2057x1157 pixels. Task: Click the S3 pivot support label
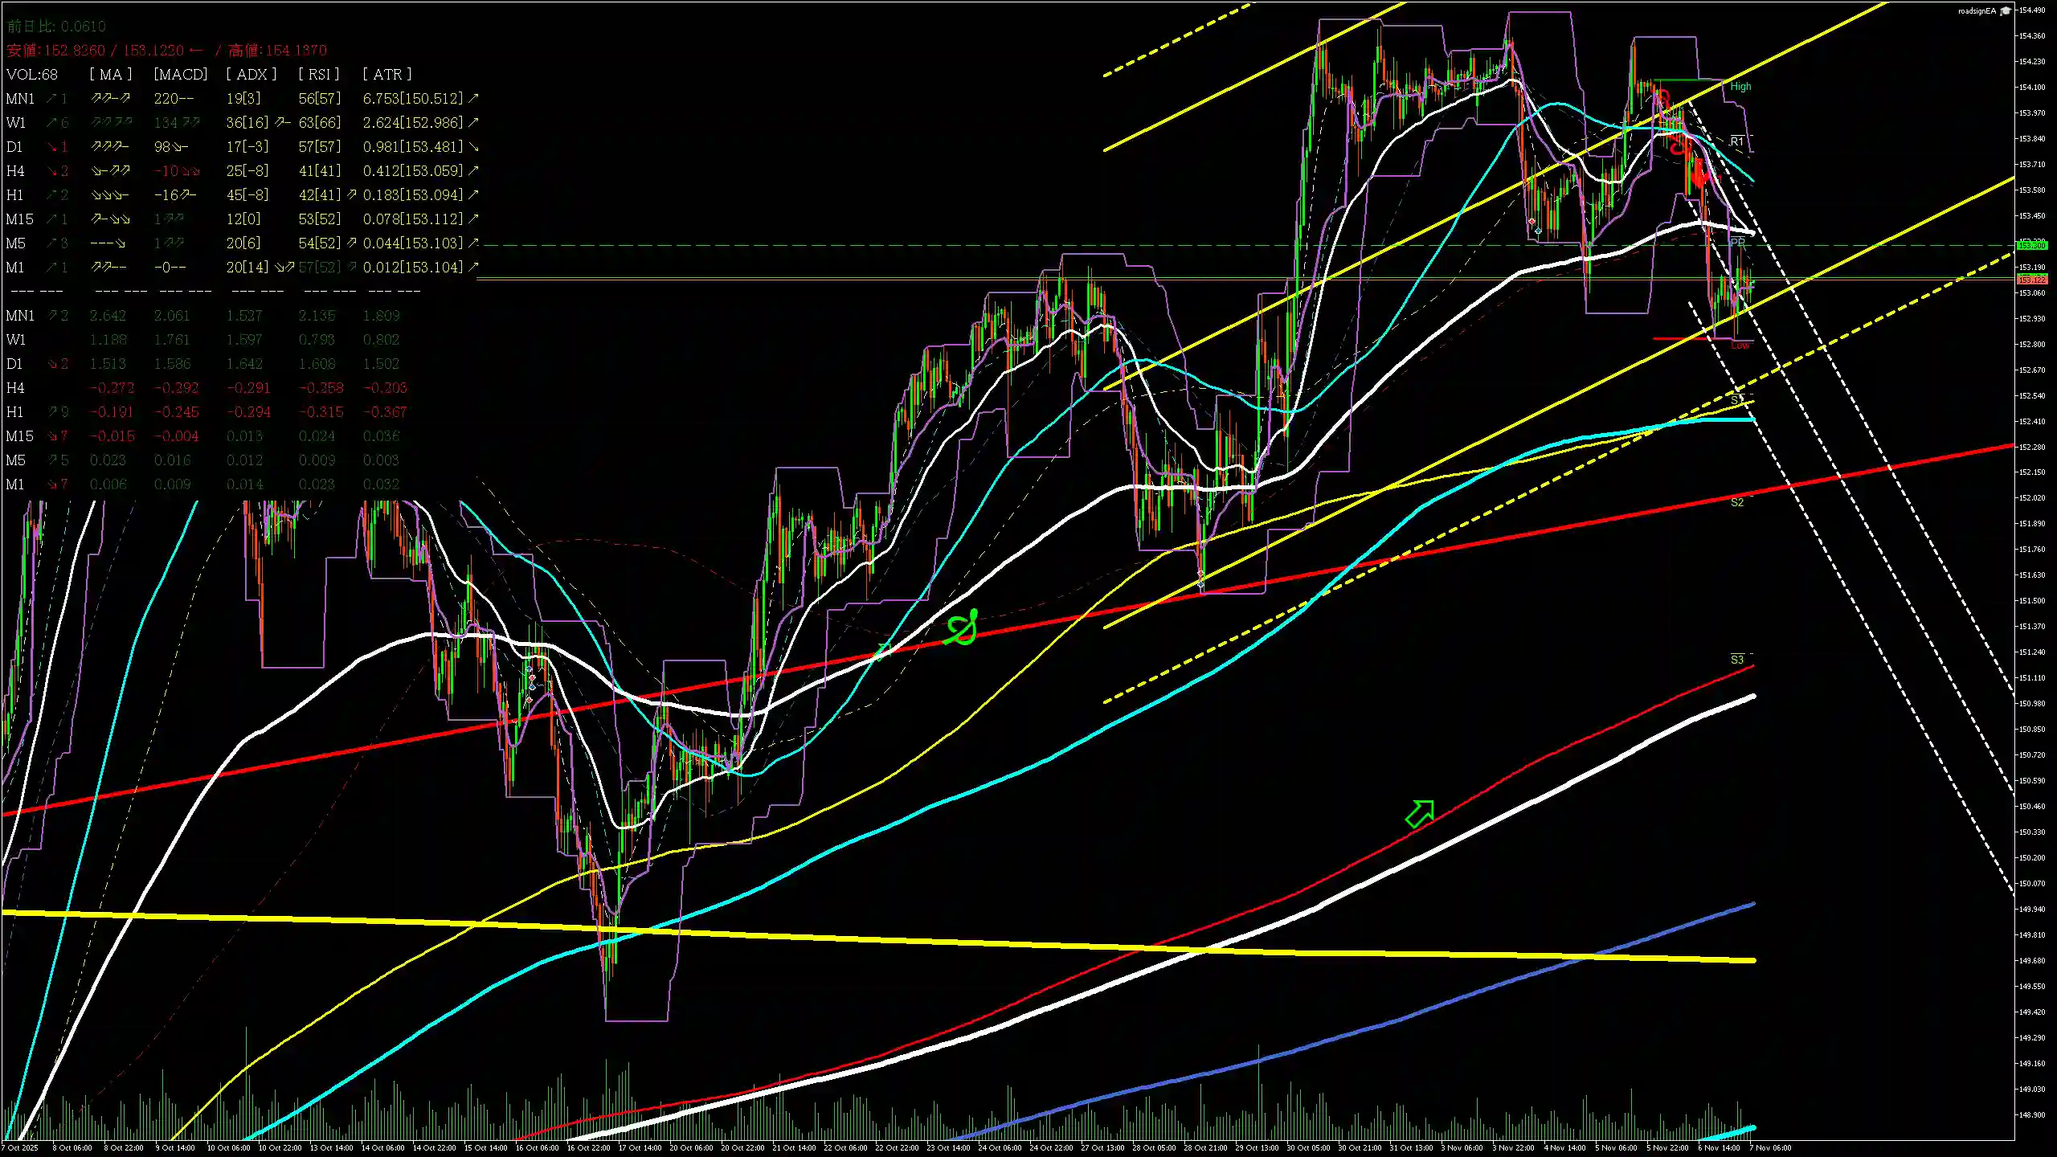tap(1736, 660)
